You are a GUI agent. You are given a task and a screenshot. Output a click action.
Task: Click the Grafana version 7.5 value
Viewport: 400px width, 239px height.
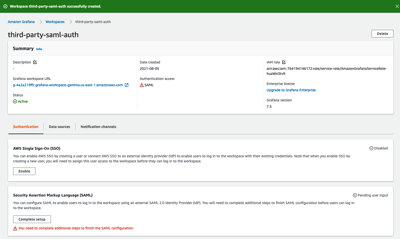point(269,106)
